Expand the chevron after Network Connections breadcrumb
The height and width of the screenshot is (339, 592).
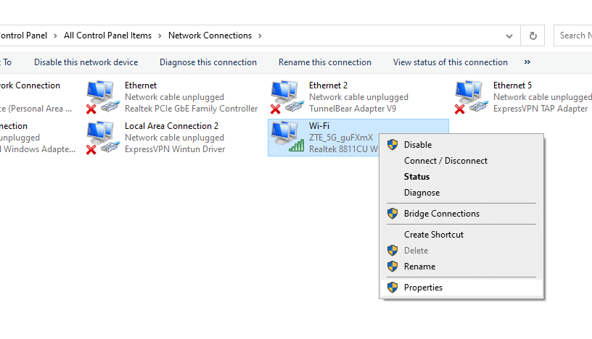260,35
